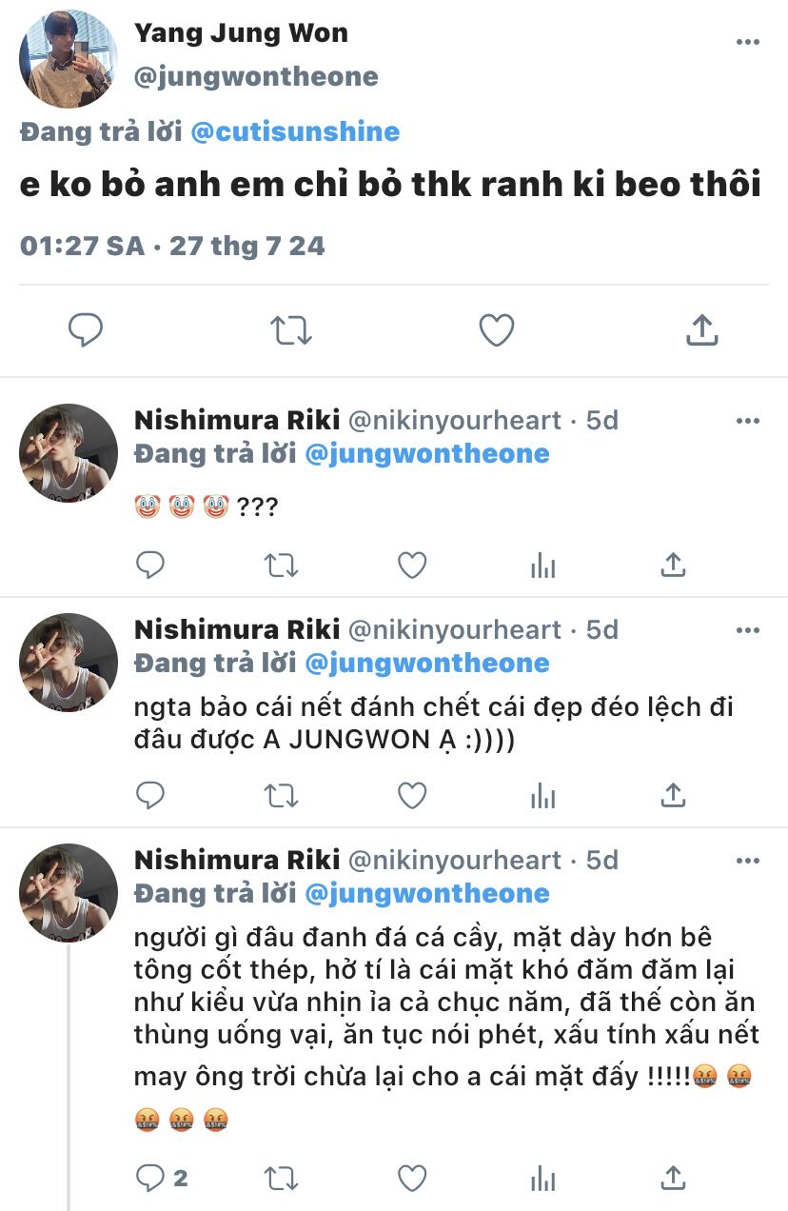Like the clown emoji reply
The width and height of the screenshot is (788, 1211).
(x=411, y=566)
